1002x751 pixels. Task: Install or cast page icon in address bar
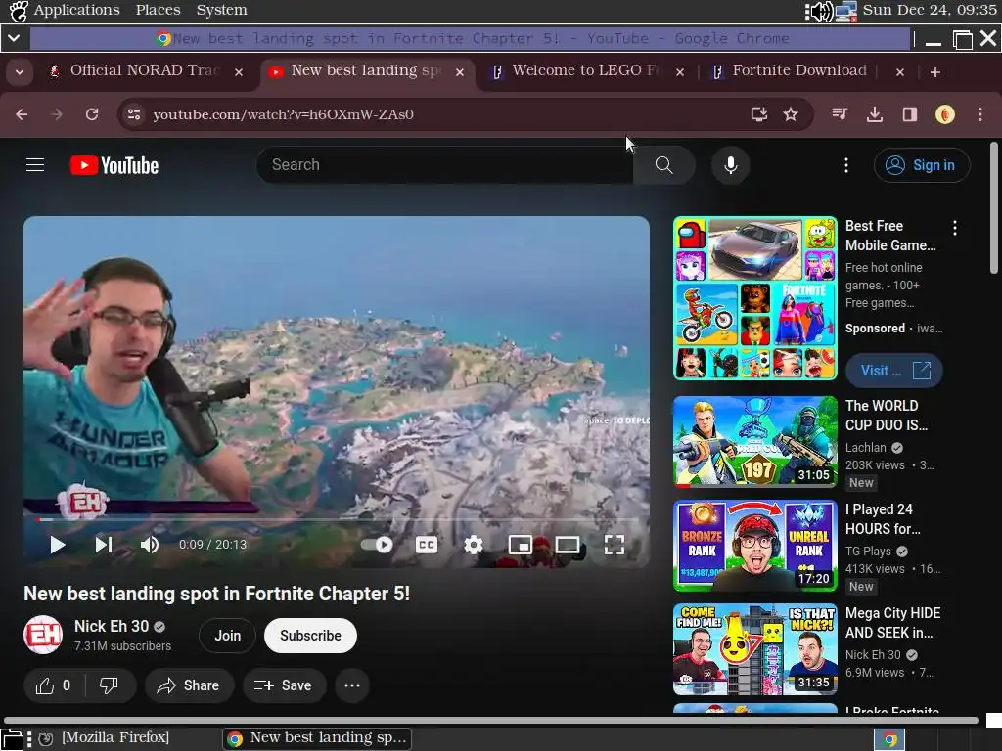tap(759, 114)
